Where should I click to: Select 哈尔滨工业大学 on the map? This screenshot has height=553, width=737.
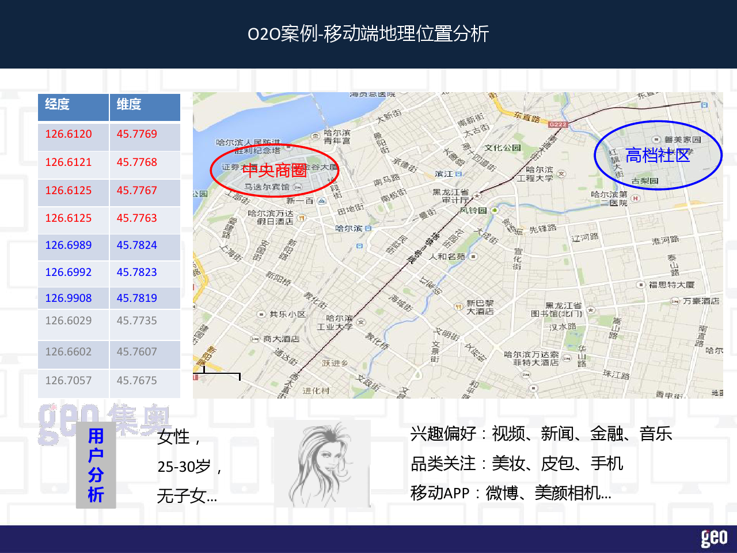click(335, 323)
